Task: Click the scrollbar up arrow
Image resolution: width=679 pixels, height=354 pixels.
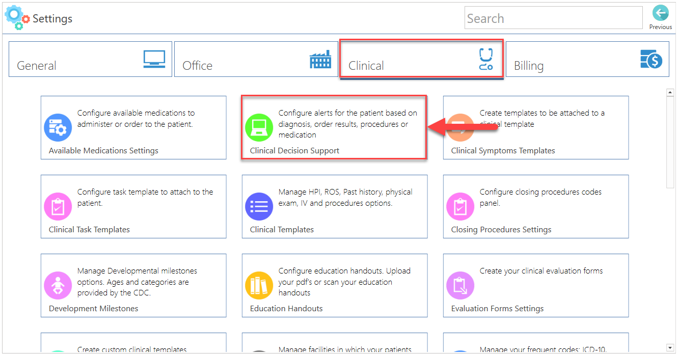Action: click(x=670, y=92)
